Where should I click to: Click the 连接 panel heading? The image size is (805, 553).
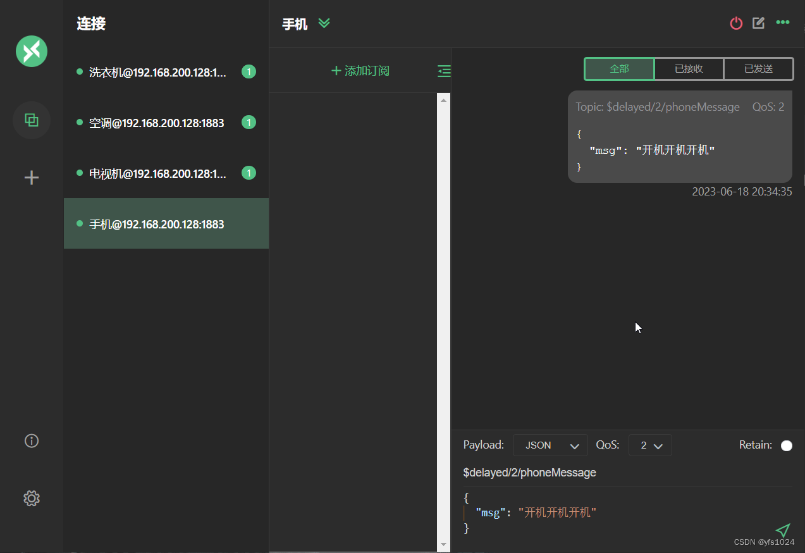(x=91, y=23)
